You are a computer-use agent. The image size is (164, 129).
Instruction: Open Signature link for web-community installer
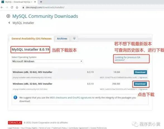(x=143, y=77)
